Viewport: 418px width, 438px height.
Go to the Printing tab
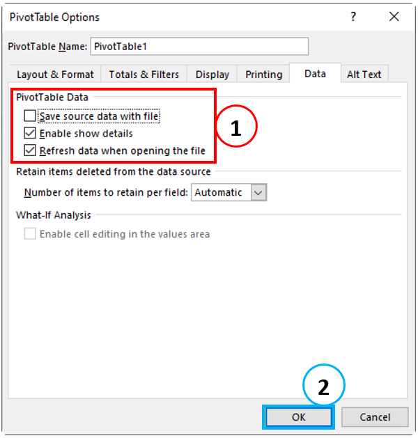(x=263, y=75)
